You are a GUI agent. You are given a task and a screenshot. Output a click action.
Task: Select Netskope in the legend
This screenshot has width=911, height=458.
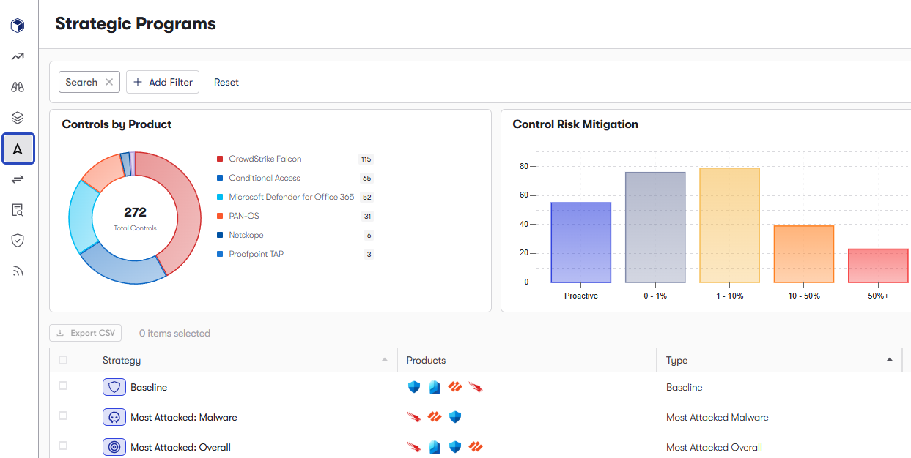tap(246, 235)
